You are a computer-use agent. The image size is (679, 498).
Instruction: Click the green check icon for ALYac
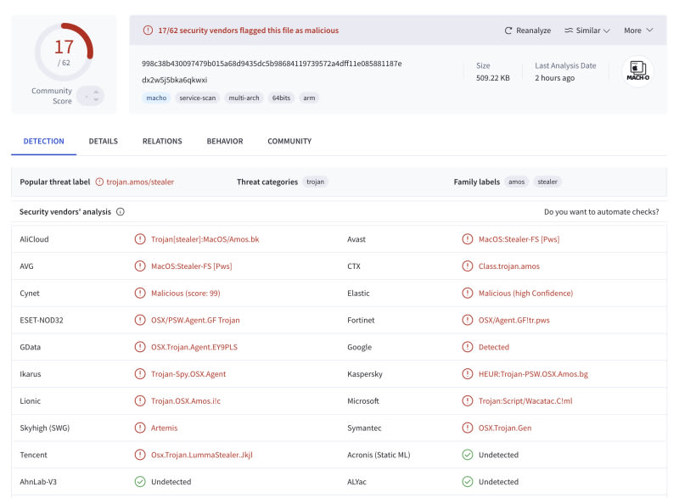pyautogui.click(x=467, y=482)
